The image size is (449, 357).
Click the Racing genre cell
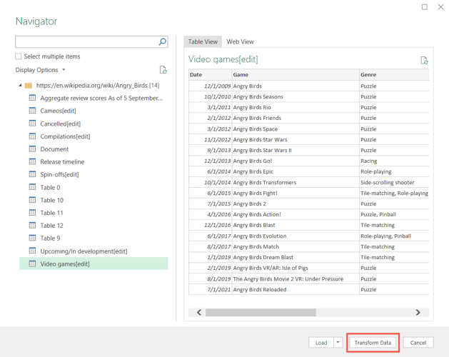point(394,161)
